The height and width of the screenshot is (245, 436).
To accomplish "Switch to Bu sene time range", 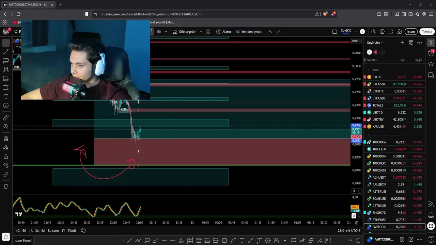I will (x=53, y=231).
